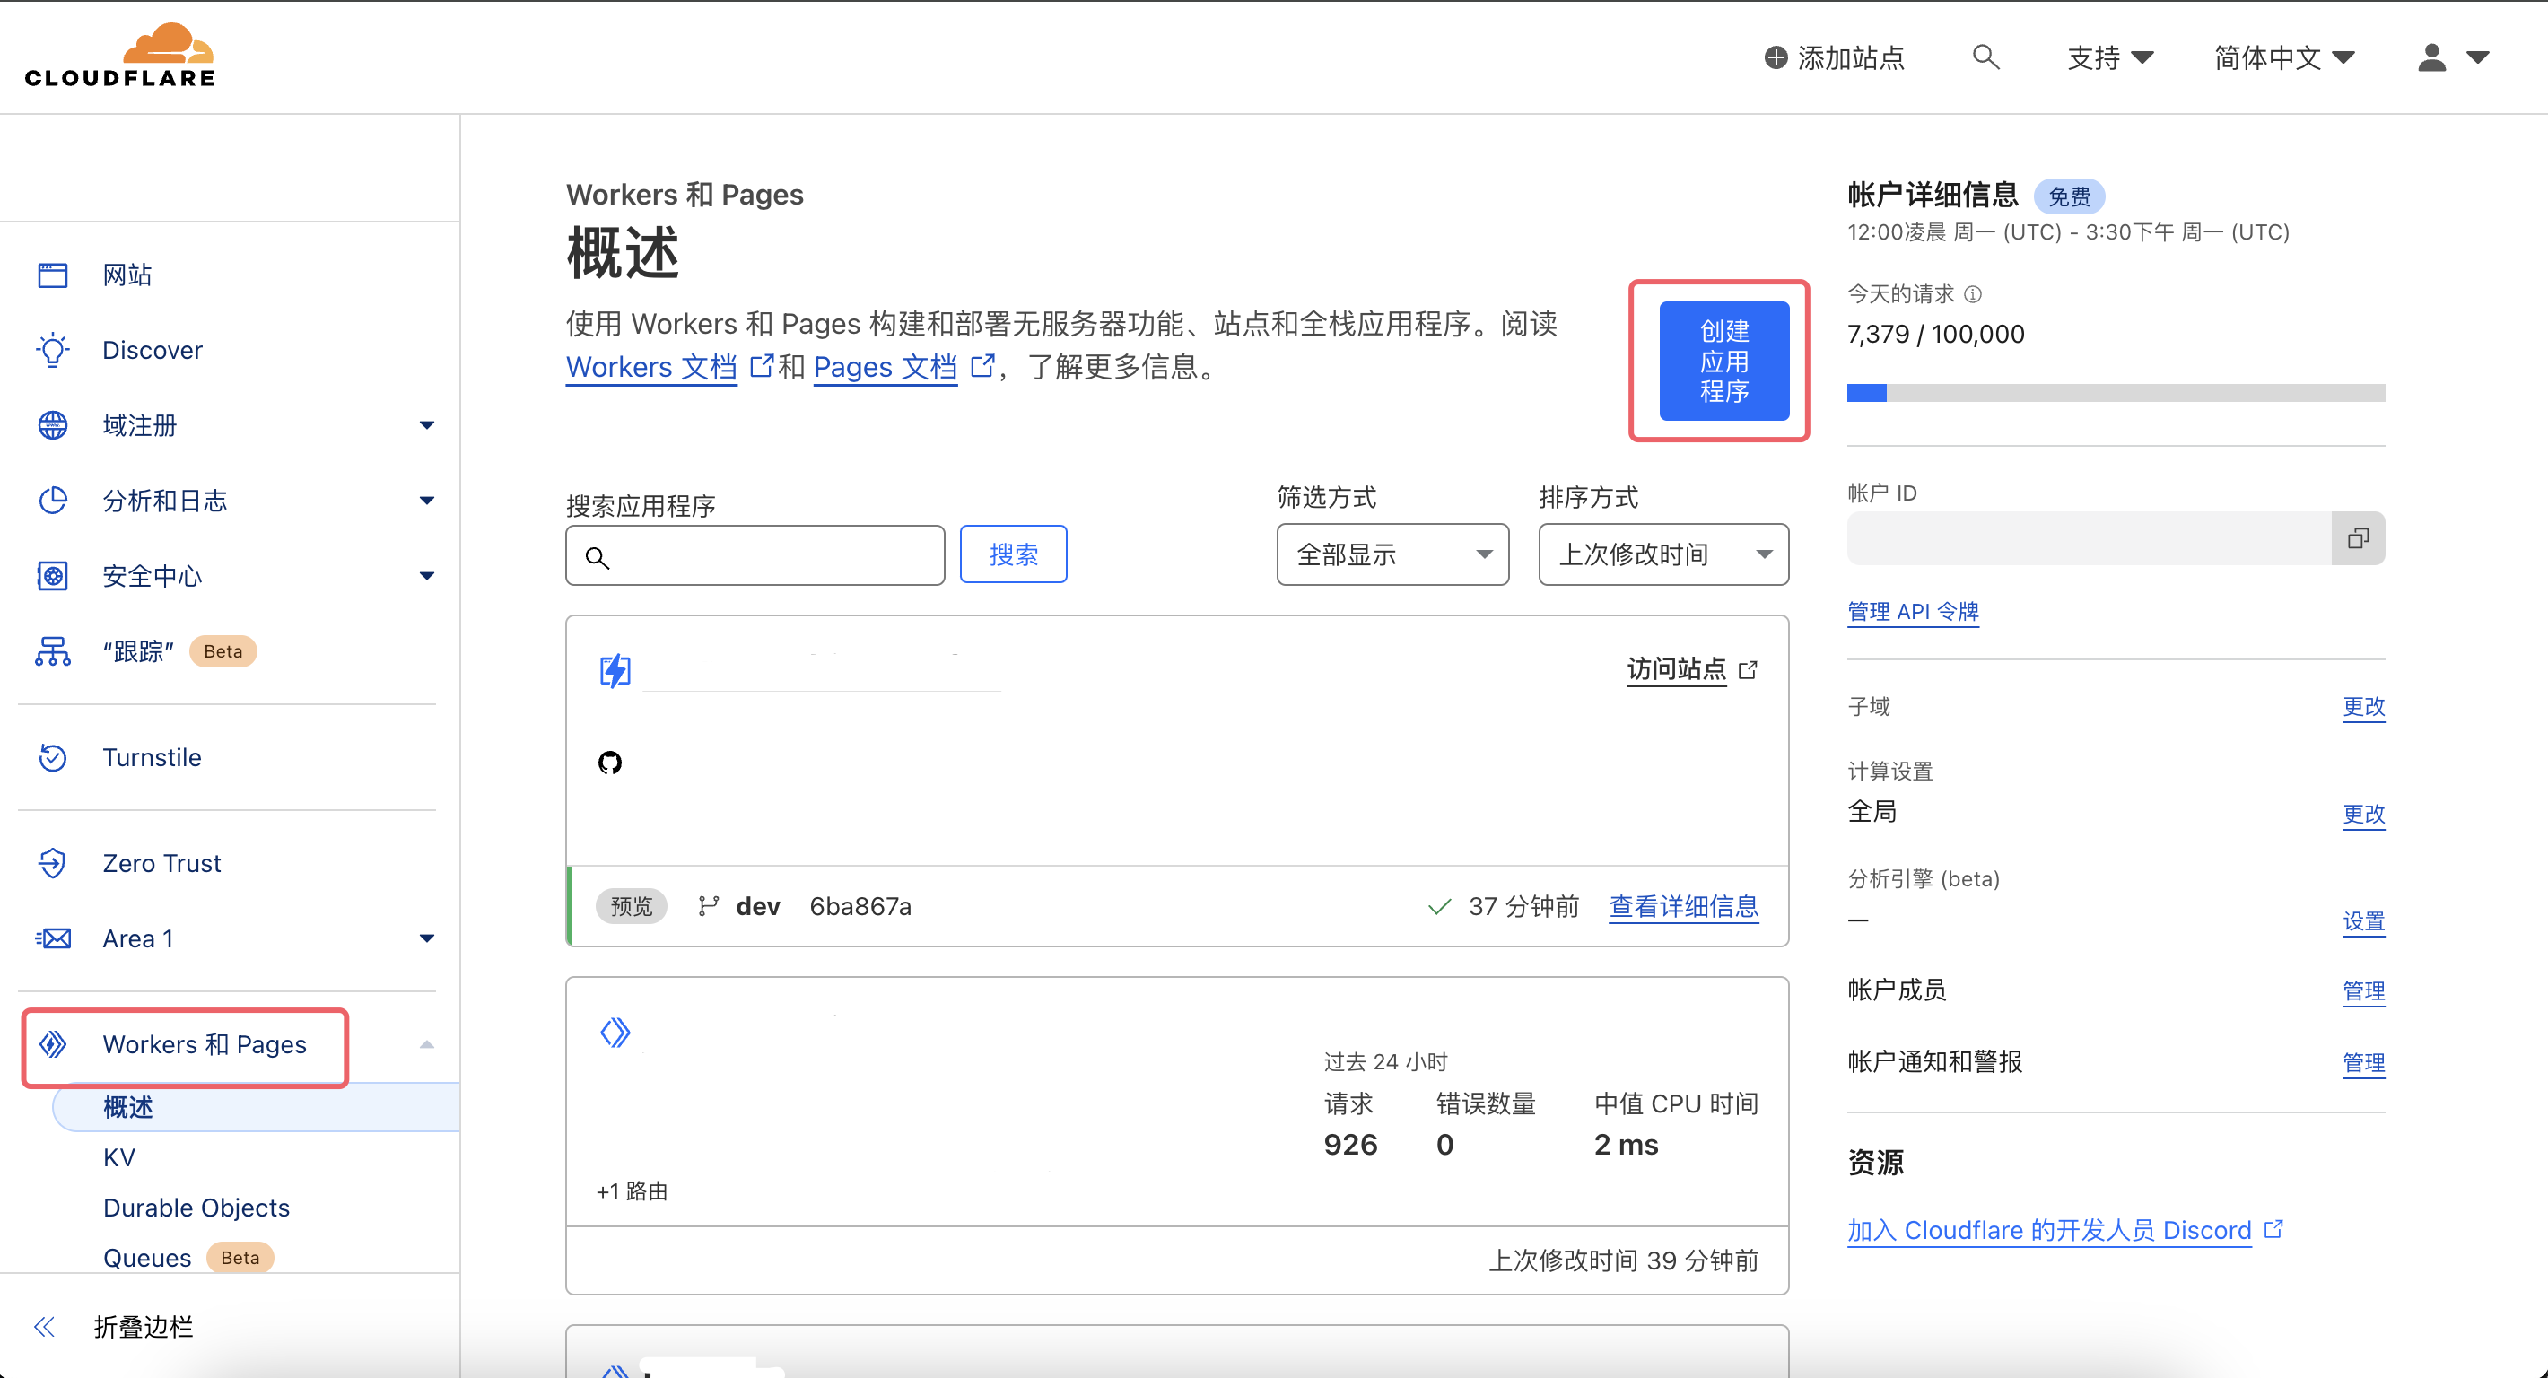Click the Cloudflare logo

coord(119,56)
